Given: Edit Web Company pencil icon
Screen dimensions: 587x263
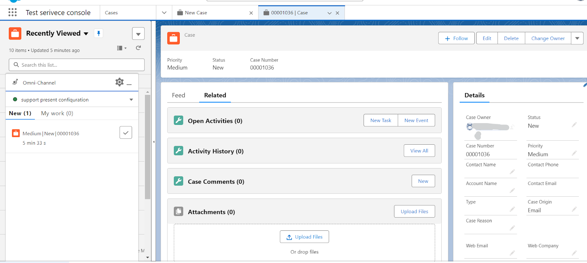Looking at the screenshot, I should pyautogui.click(x=574, y=253).
